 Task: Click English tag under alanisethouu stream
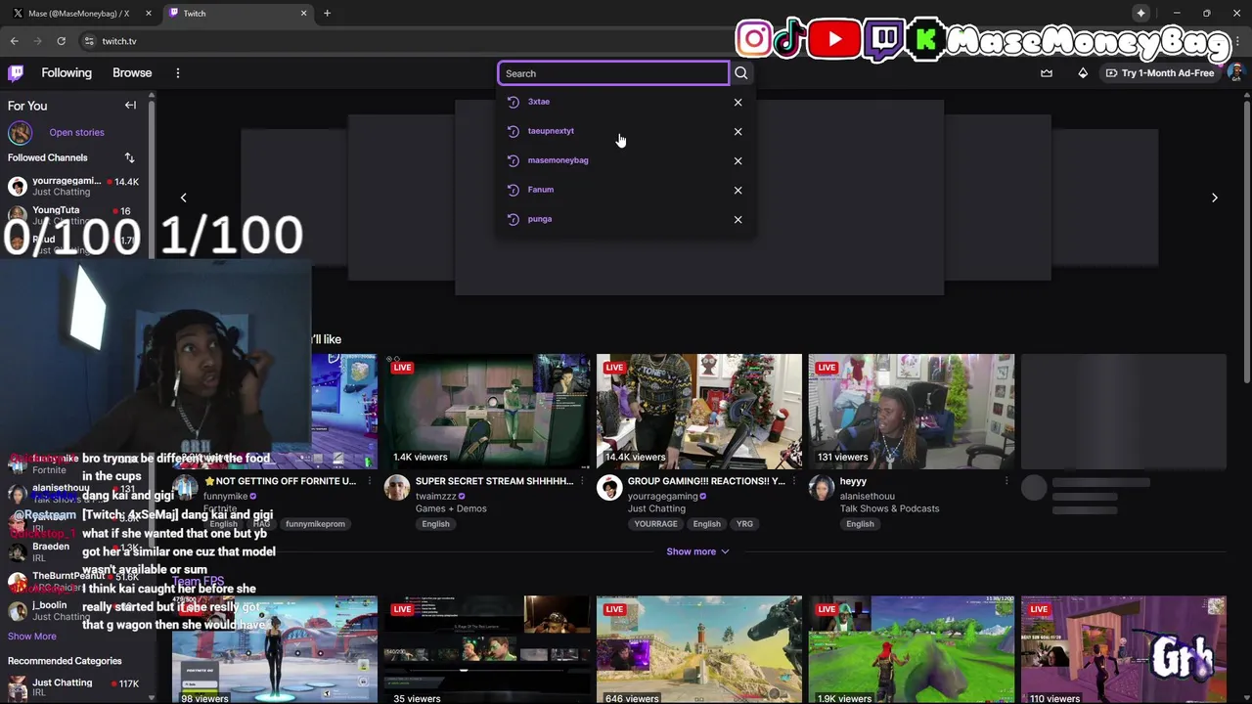(x=860, y=524)
